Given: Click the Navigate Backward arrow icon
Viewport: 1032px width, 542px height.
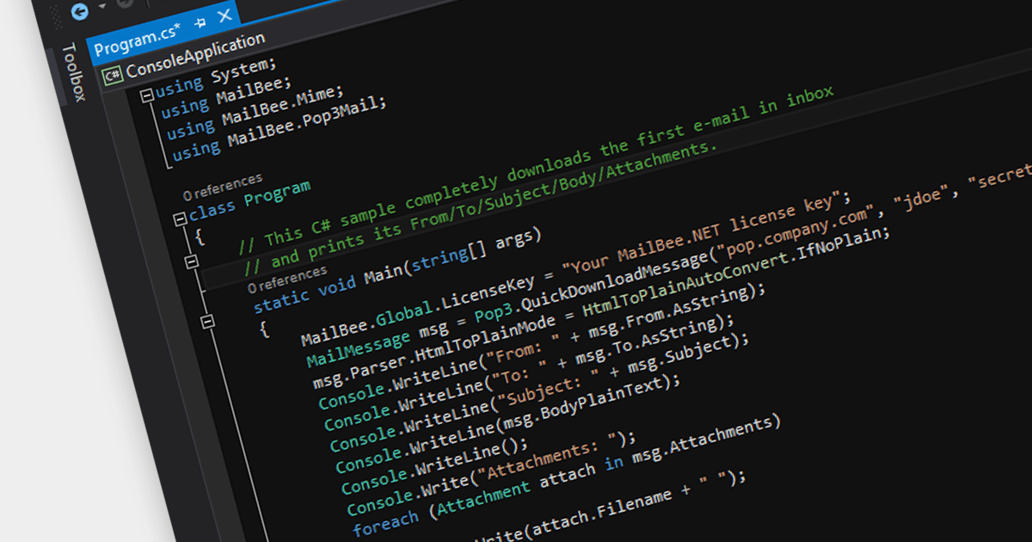Looking at the screenshot, I should click(x=79, y=11).
